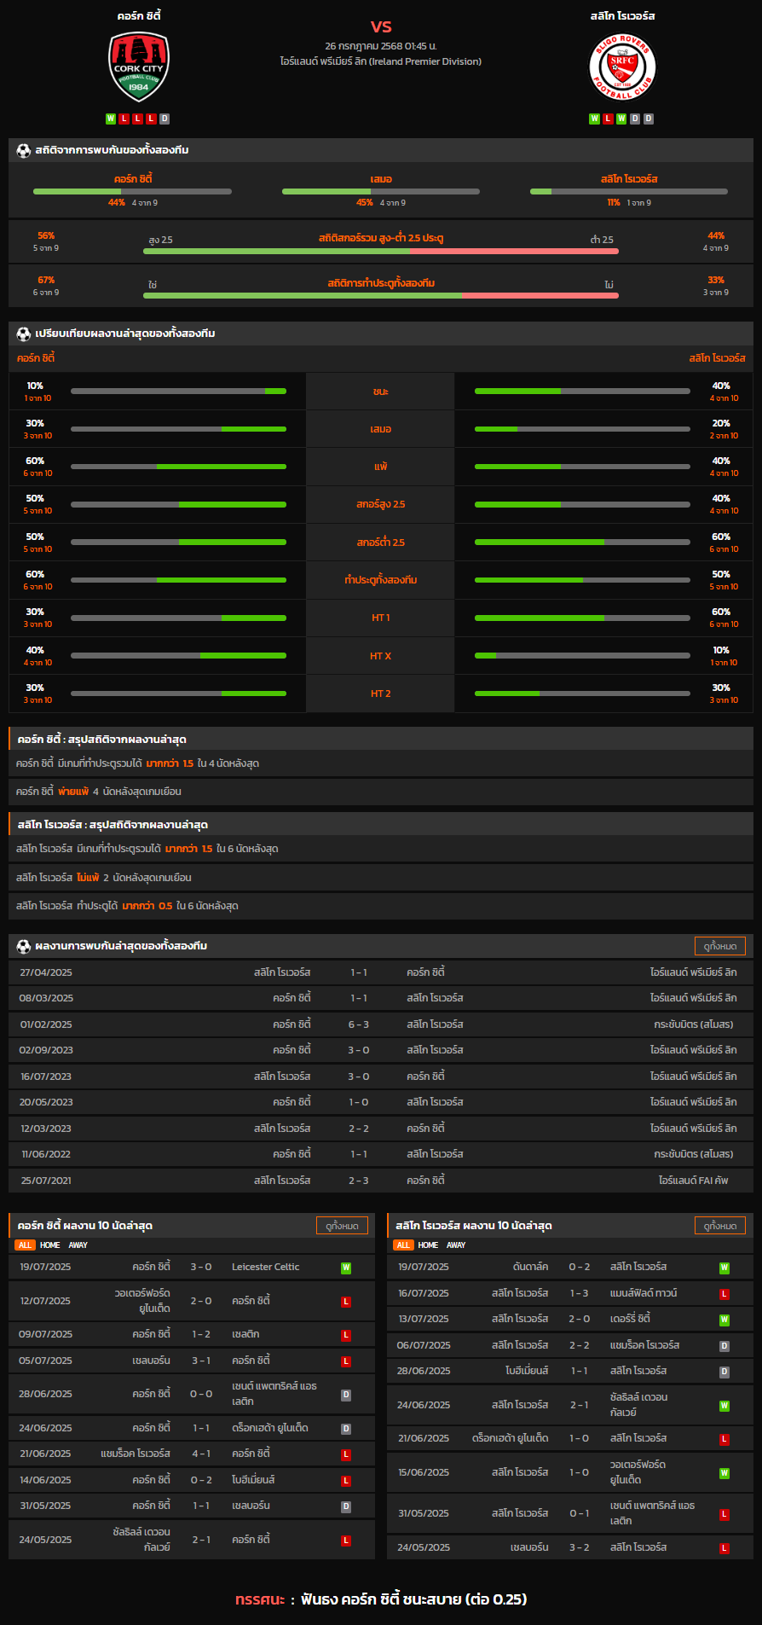
Task: Click the สลิโก โรเวอร์ส team name above crest
Action: point(622,16)
